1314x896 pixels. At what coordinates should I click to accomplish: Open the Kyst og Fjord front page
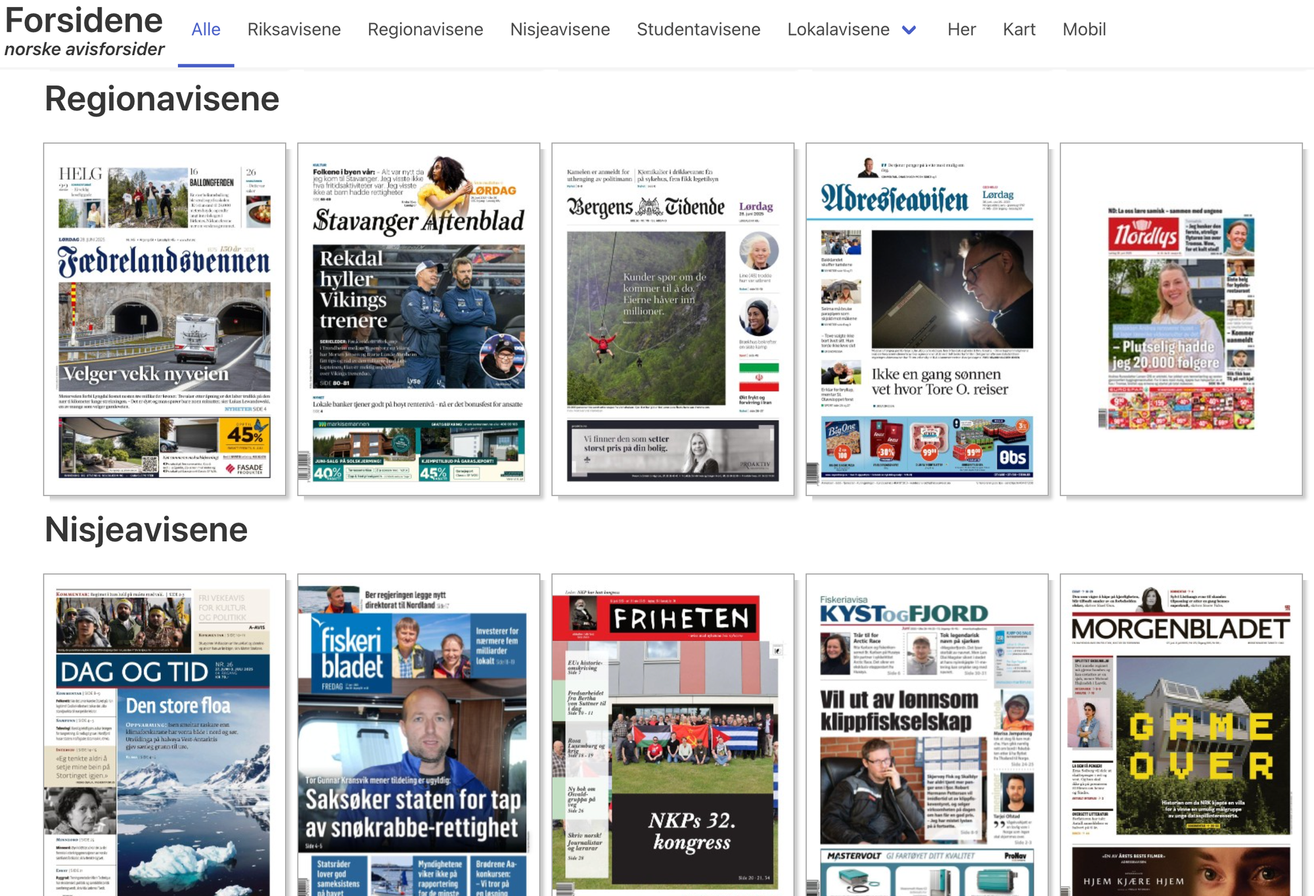pos(927,735)
